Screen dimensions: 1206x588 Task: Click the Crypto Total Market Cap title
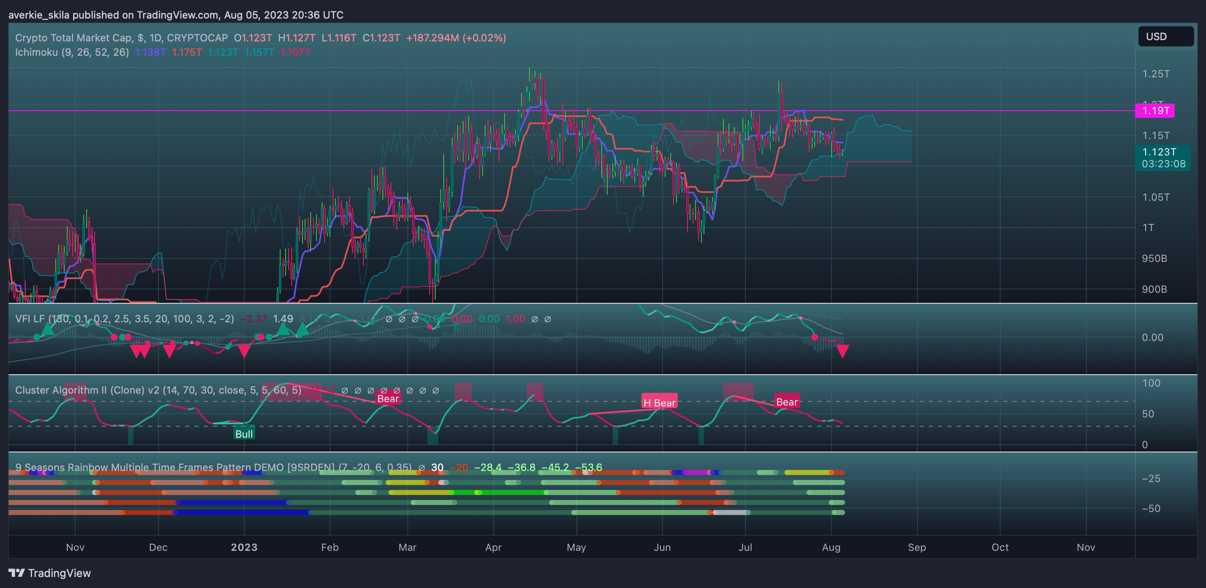point(121,38)
